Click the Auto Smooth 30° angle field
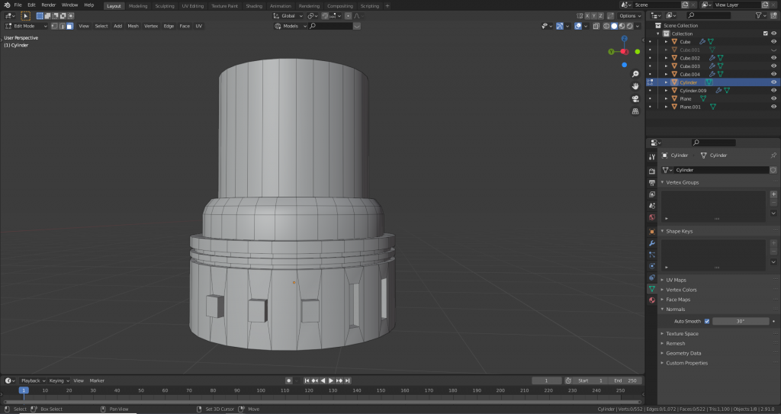Viewport: 781px width, 414px height. pyautogui.click(x=740, y=321)
